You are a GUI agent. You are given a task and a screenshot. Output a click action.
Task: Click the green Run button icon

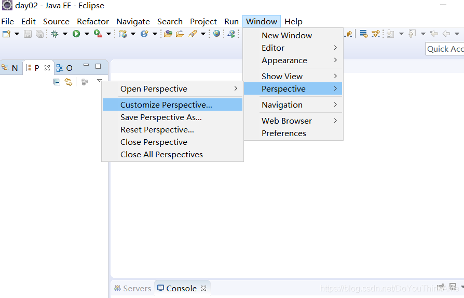[76, 34]
